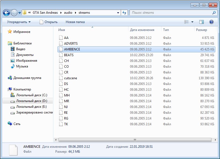Viewport: 220px width, 159px height.
Task: Select the HC file icon
Action: pos(61,89)
